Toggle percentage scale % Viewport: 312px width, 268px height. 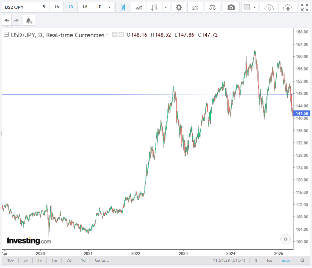[x=256, y=260]
